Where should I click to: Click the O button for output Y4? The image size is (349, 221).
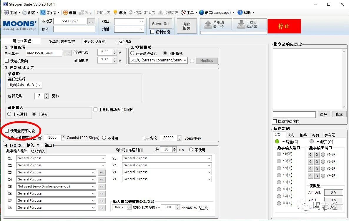pos(317,176)
